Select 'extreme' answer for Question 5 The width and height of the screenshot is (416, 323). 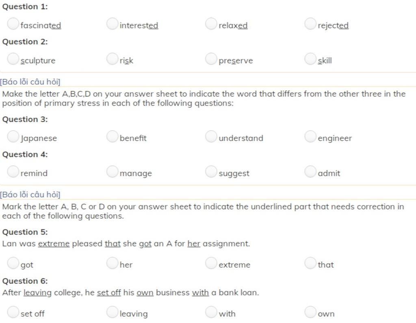(x=211, y=263)
